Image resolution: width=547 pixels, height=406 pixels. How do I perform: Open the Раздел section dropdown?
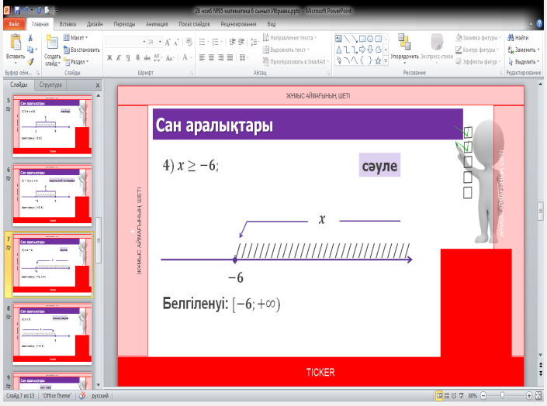tap(76, 62)
